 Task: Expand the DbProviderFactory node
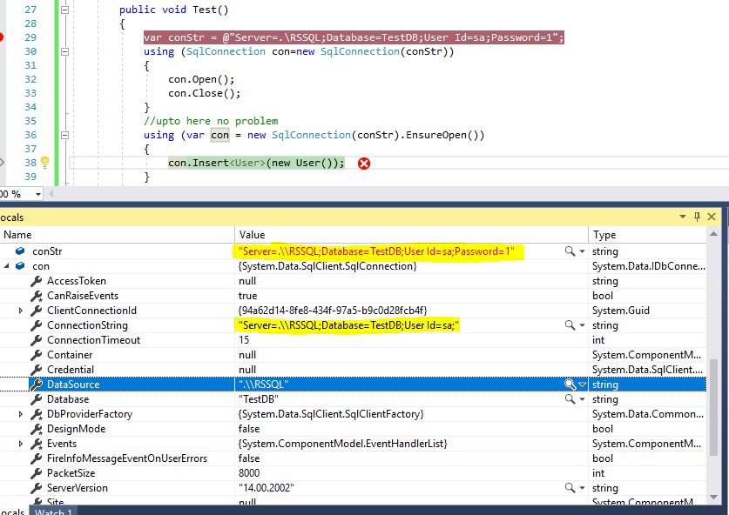click(x=21, y=413)
